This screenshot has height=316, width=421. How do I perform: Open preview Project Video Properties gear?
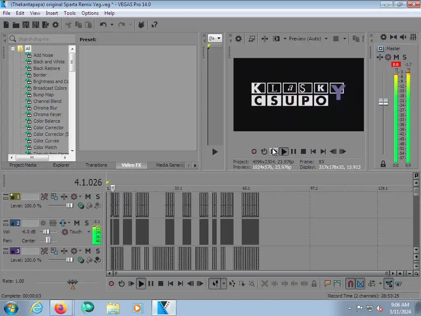click(238, 39)
